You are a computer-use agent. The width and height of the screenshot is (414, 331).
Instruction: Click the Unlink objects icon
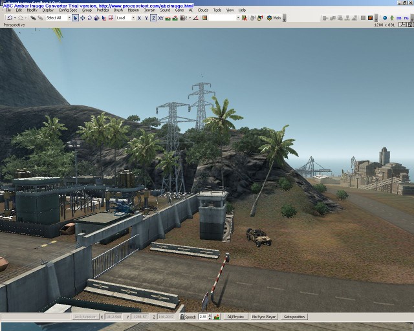pos(40,18)
